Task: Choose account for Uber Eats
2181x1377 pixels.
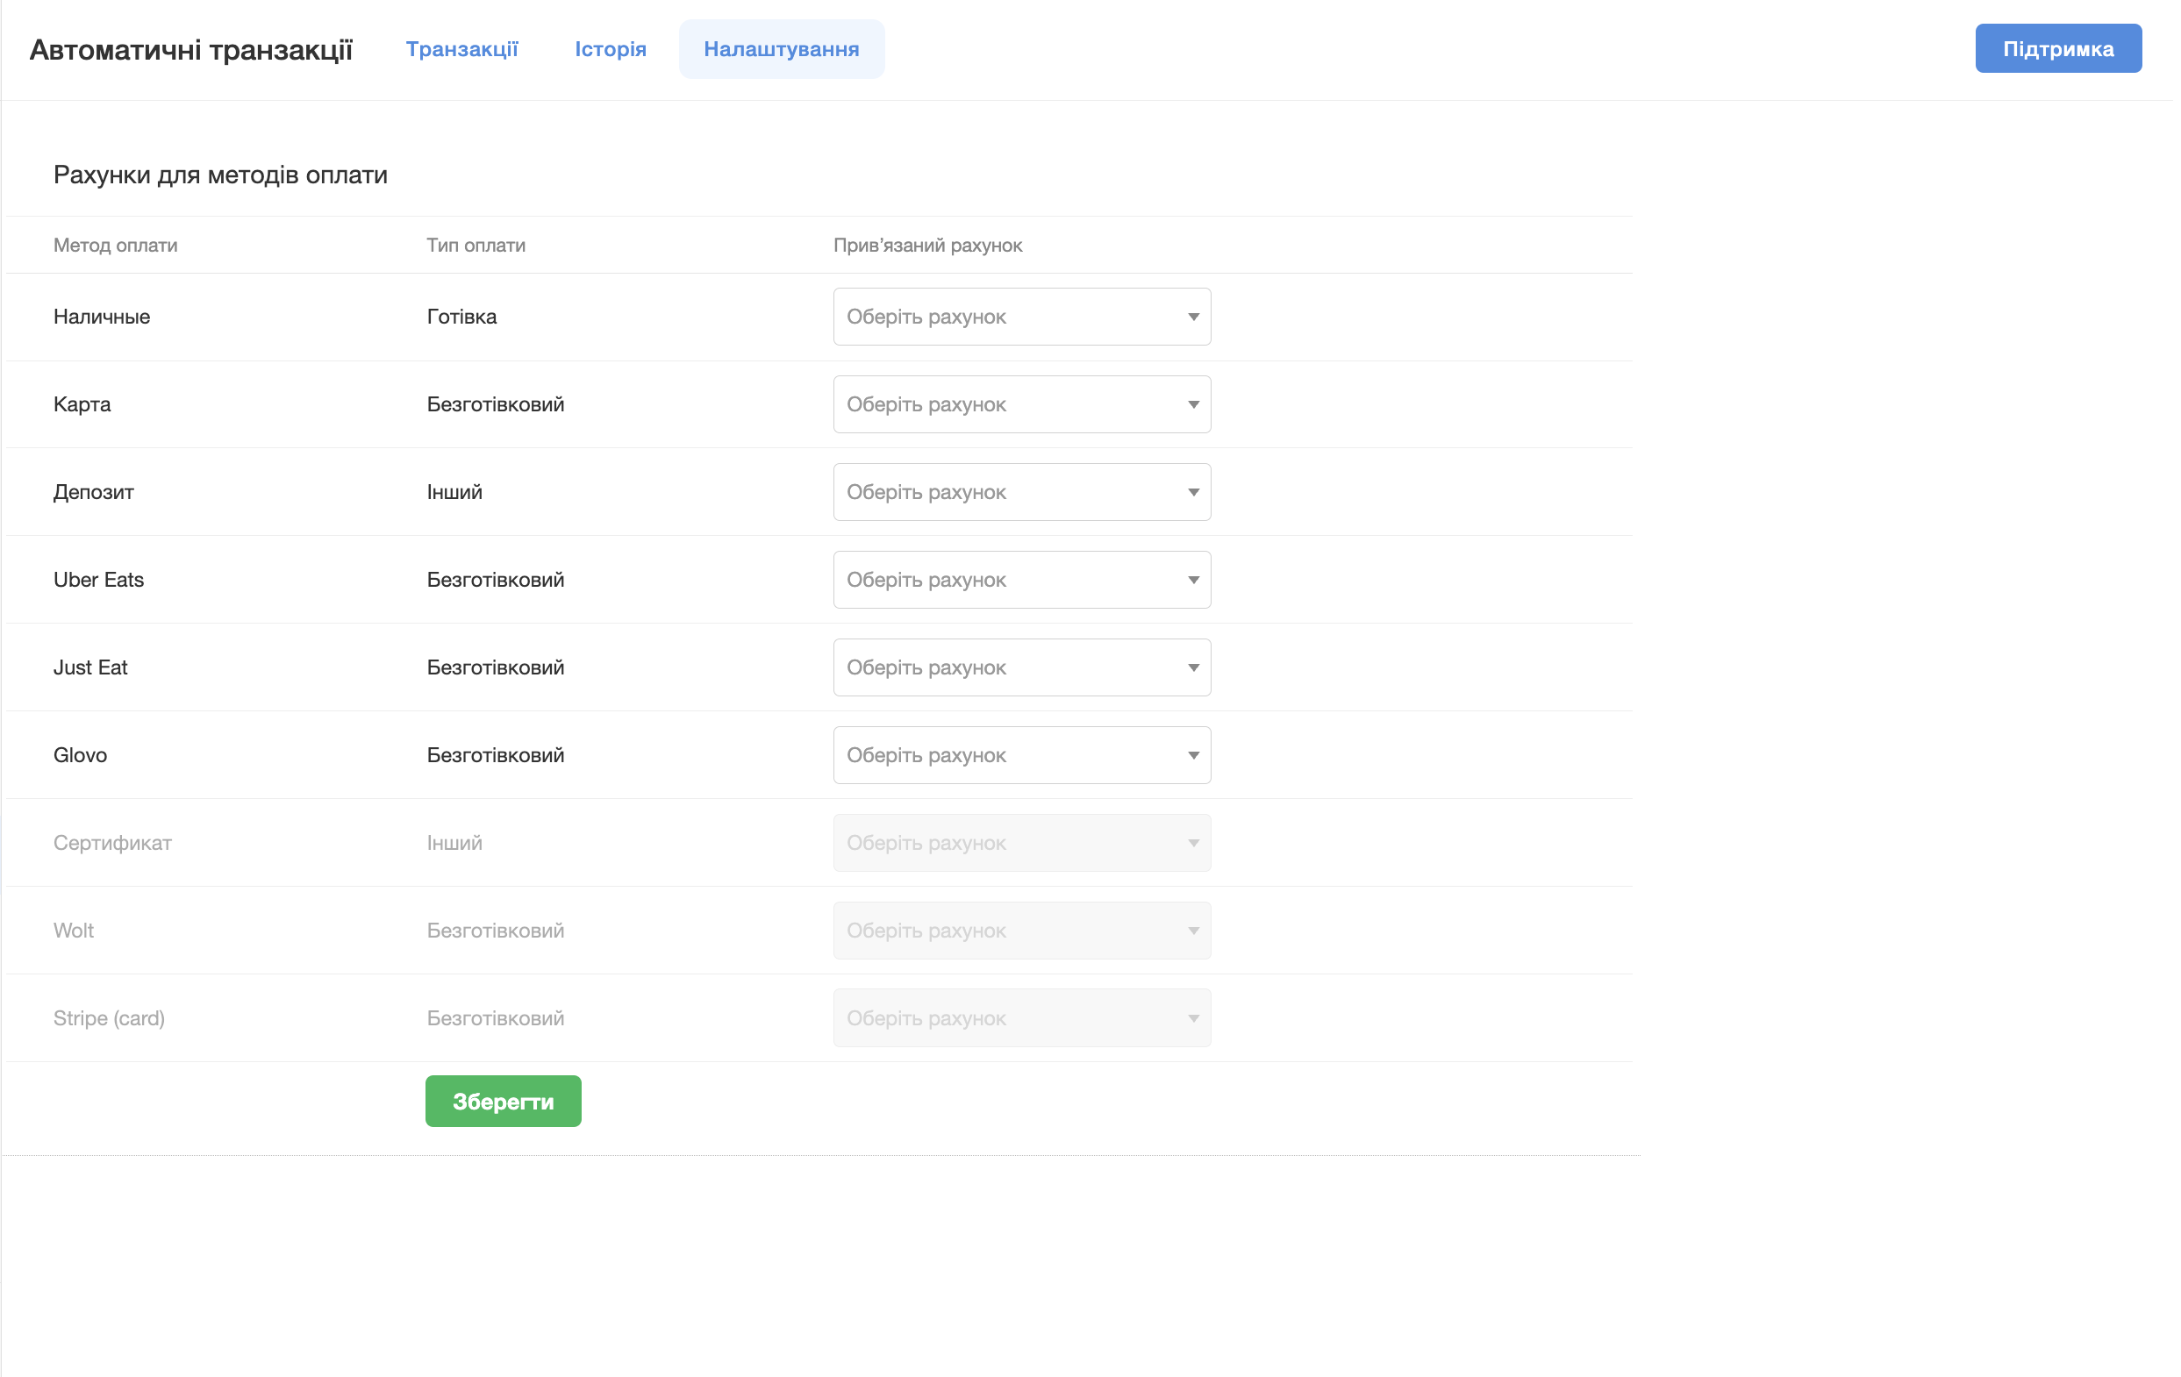Action: point(1021,581)
